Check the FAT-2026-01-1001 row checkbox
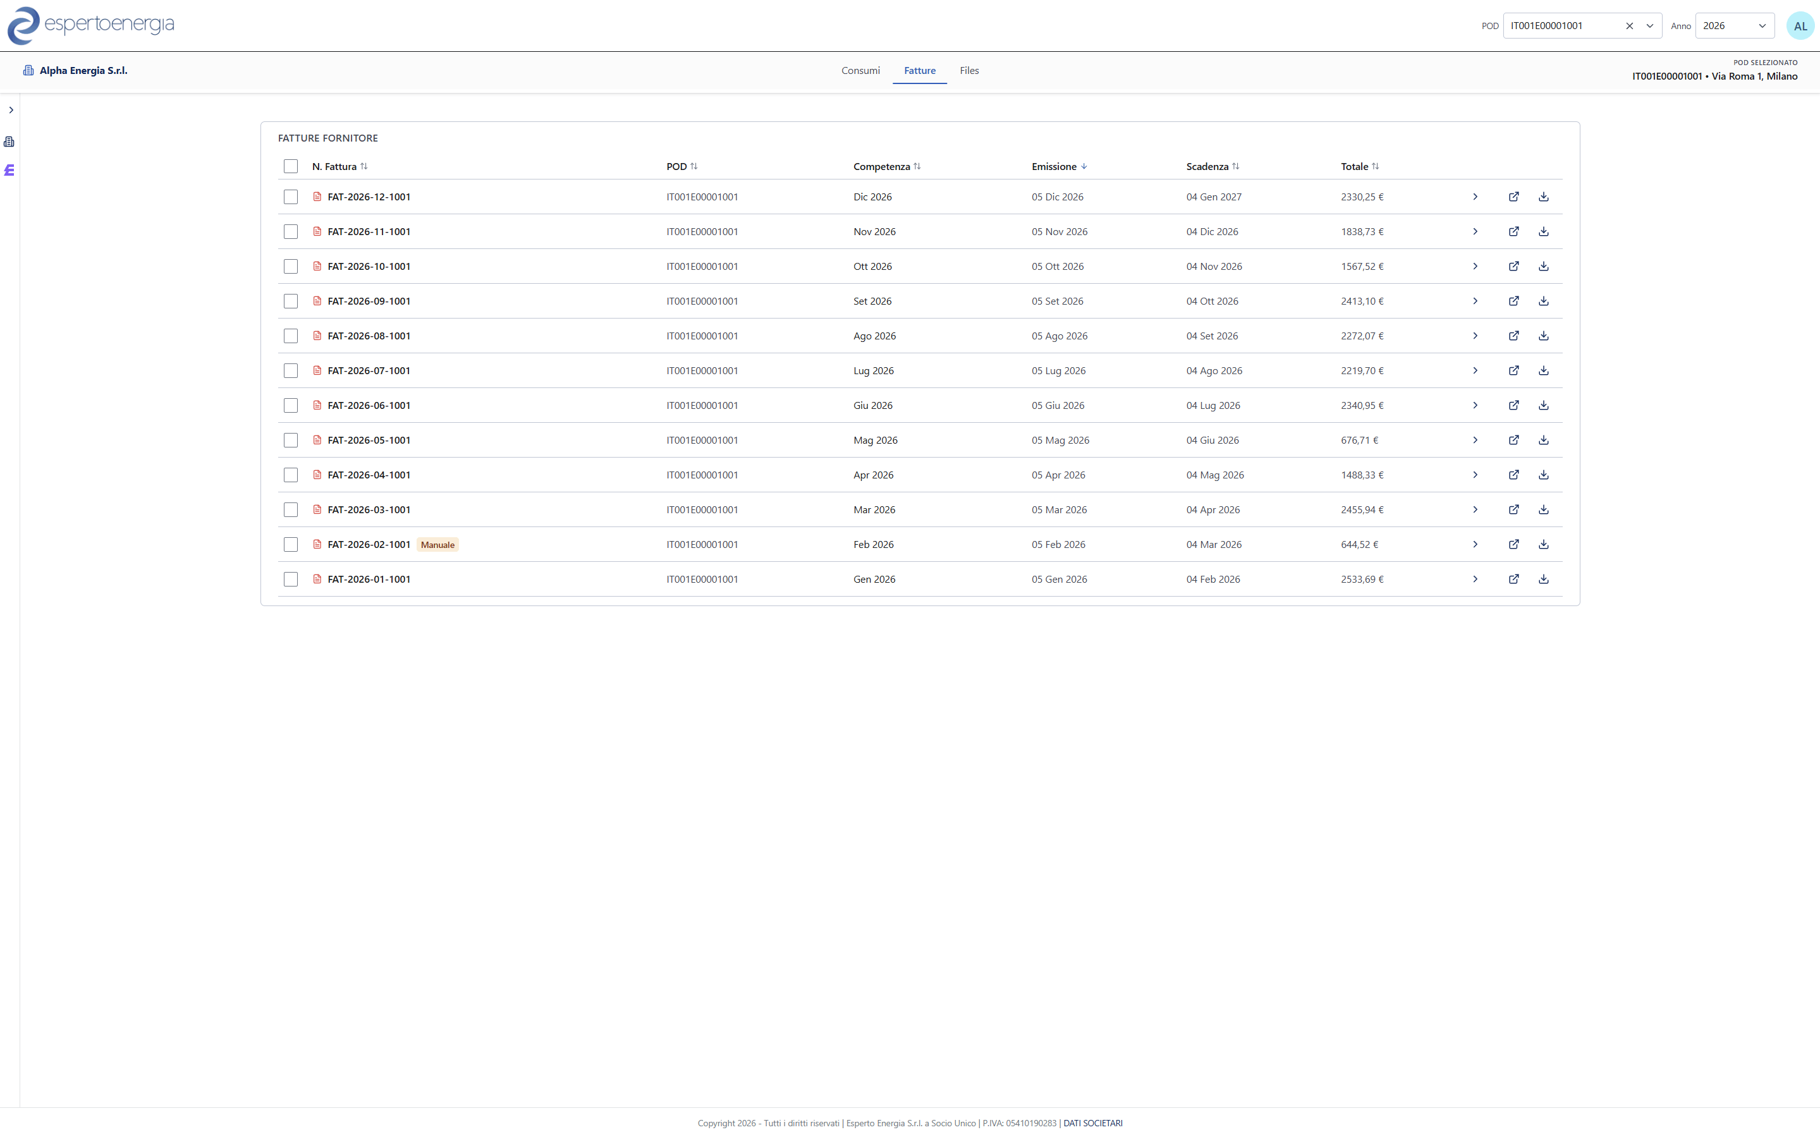 pyautogui.click(x=291, y=579)
